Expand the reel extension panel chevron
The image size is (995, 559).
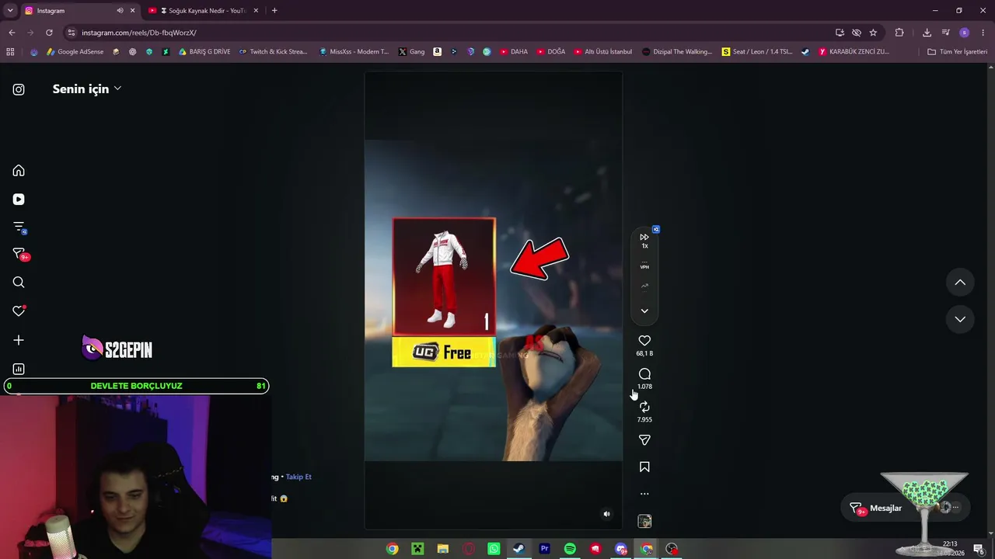644,311
